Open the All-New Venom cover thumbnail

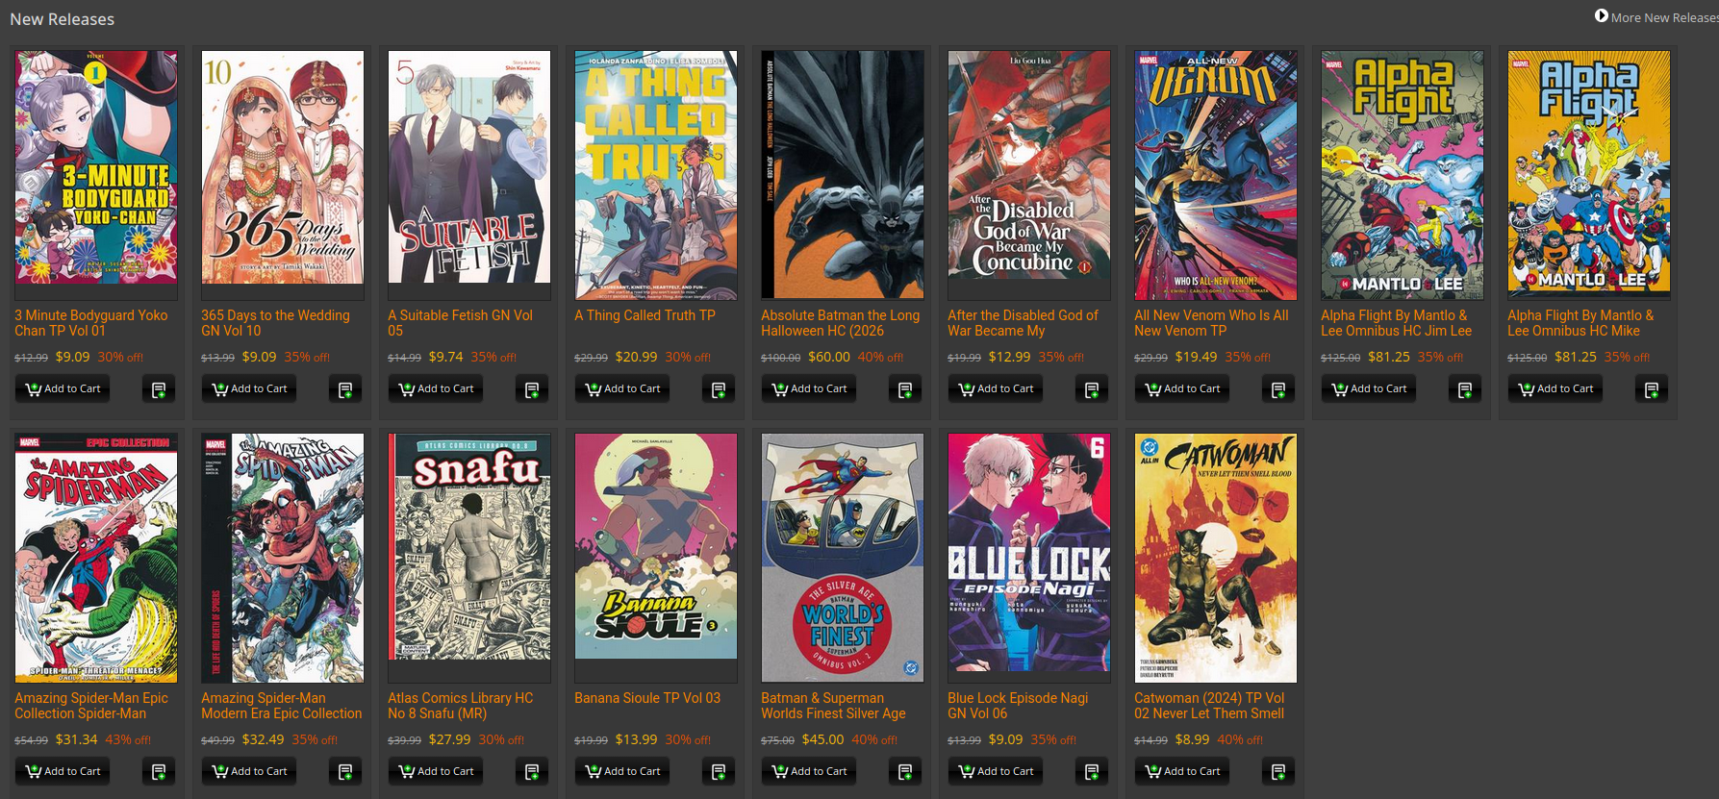click(x=1216, y=175)
